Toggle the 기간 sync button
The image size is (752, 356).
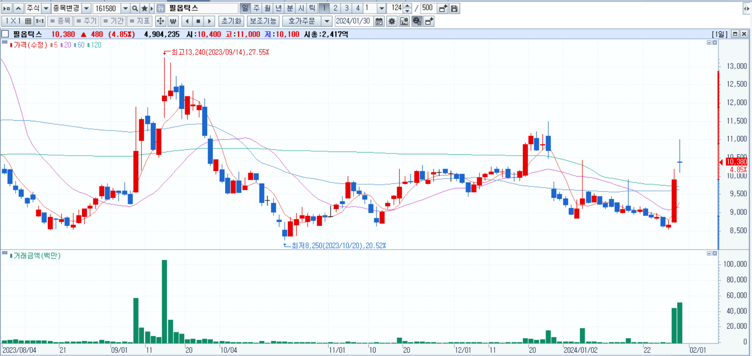pos(113,21)
